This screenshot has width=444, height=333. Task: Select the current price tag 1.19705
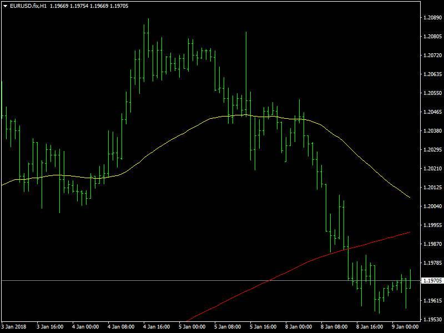pyautogui.click(x=432, y=281)
